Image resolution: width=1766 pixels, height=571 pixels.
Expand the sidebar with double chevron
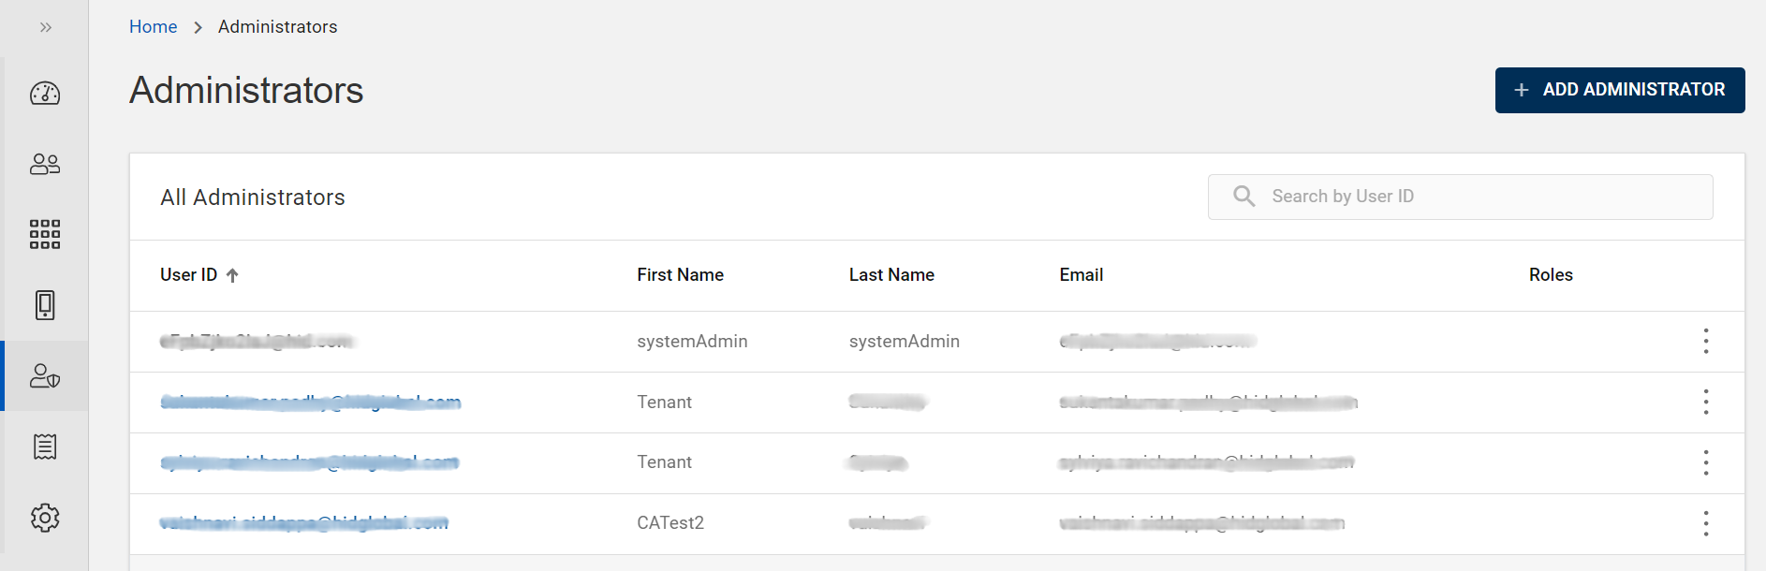(x=45, y=27)
